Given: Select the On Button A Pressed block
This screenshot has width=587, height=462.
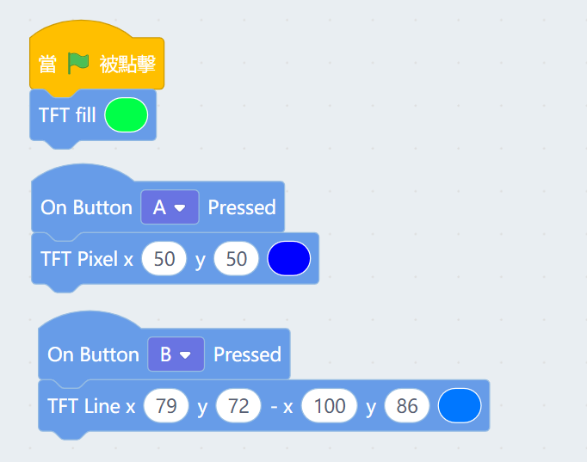Looking at the screenshot, I should pos(86,207).
